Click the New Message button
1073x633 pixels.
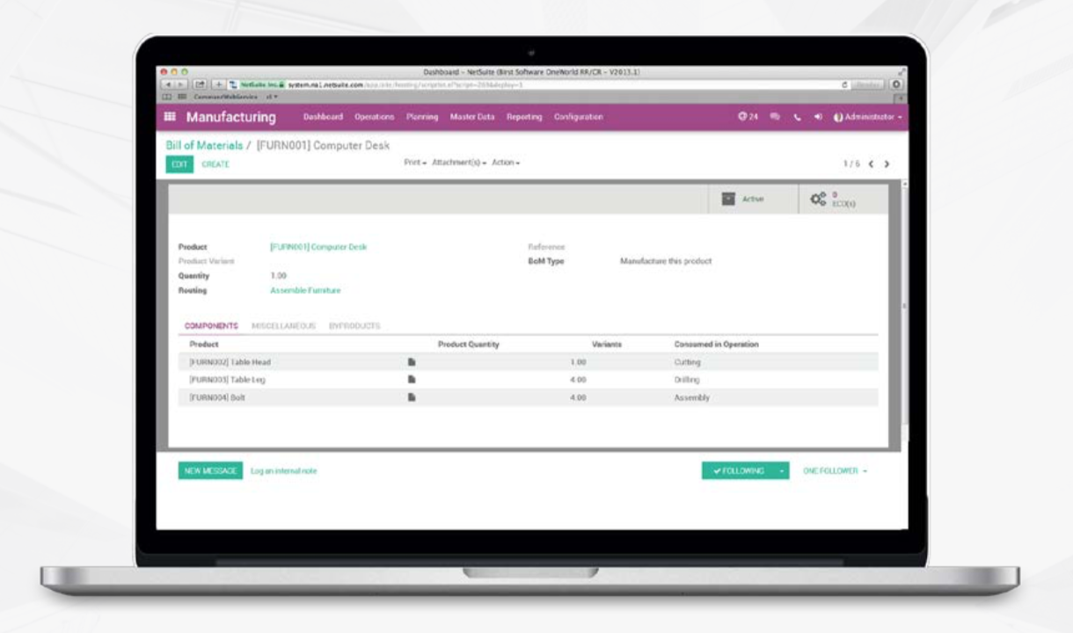(210, 471)
